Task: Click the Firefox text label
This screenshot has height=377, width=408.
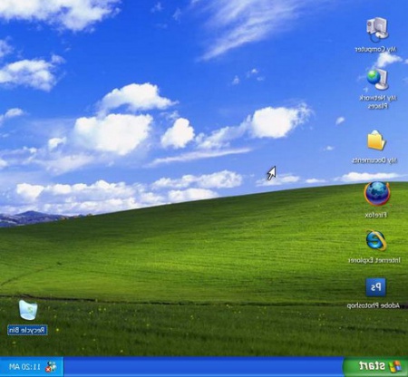Action: click(x=375, y=215)
